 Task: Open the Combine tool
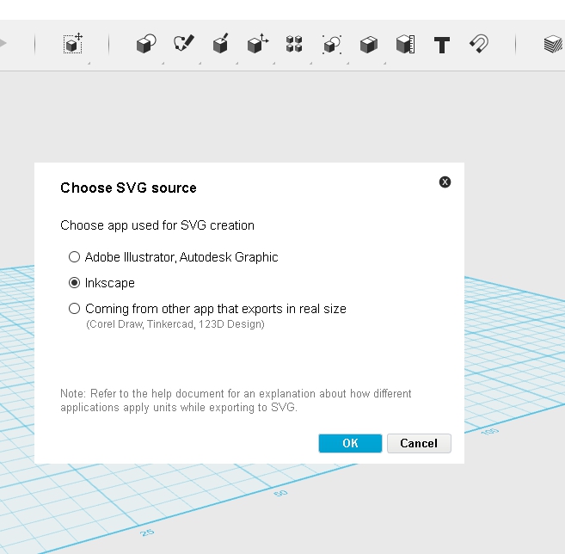369,45
